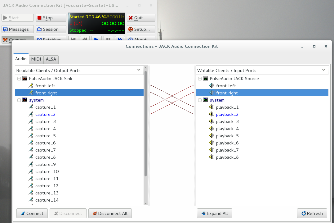Click Disconnect All button

pos(110,213)
